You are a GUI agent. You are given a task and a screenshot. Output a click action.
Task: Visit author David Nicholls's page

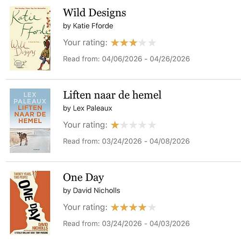(97, 190)
